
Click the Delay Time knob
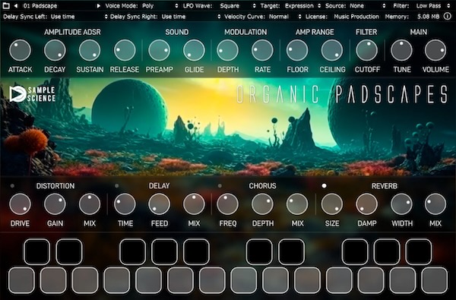click(x=125, y=204)
